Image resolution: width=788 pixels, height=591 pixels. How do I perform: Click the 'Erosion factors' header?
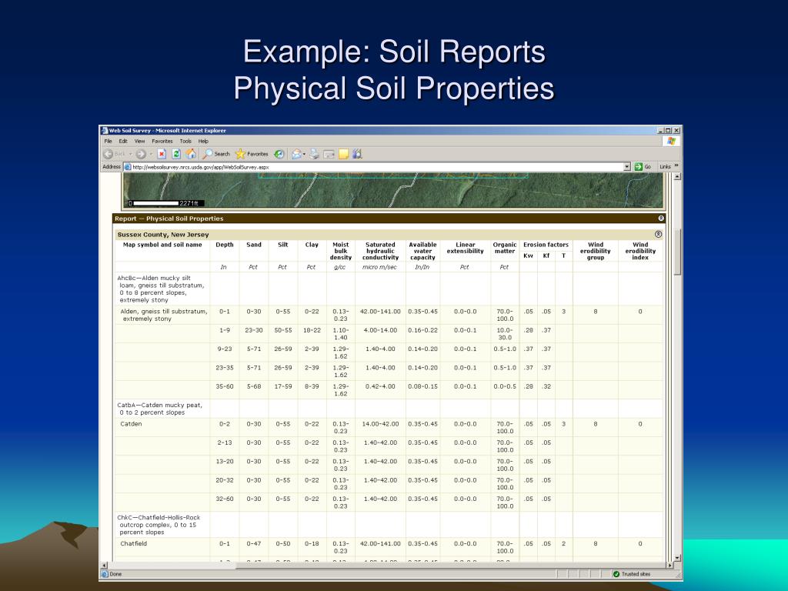pyautogui.click(x=546, y=245)
